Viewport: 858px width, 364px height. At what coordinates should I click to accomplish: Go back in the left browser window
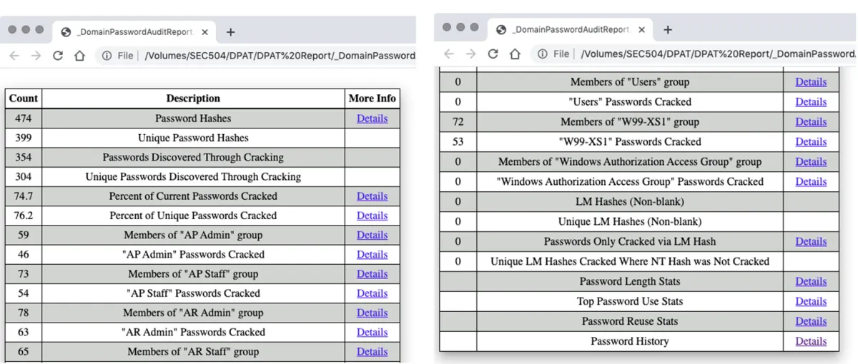(14, 56)
